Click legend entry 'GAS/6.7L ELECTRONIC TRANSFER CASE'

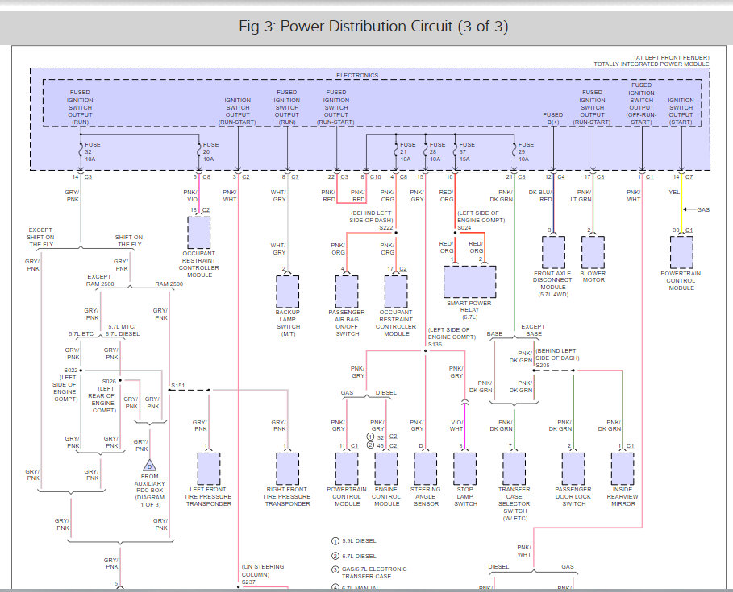(x=369, y=573)
